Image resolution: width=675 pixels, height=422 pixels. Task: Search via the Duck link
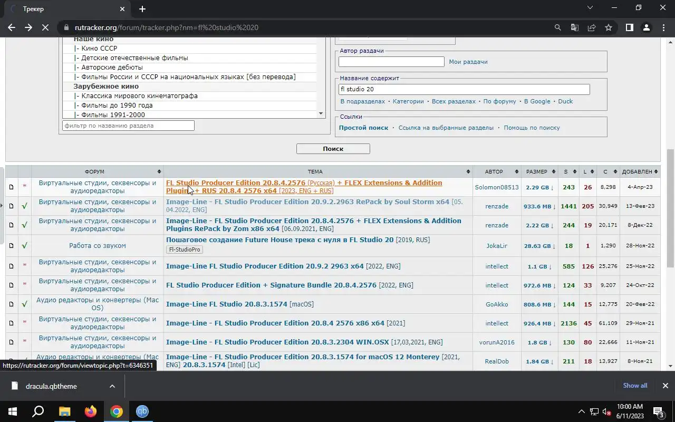pyautogui.click(x=565, y=101)
